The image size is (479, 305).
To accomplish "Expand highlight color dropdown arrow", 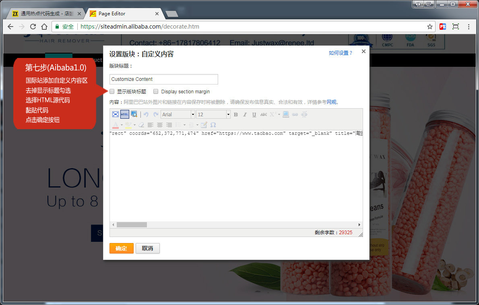I will (134, 125).
